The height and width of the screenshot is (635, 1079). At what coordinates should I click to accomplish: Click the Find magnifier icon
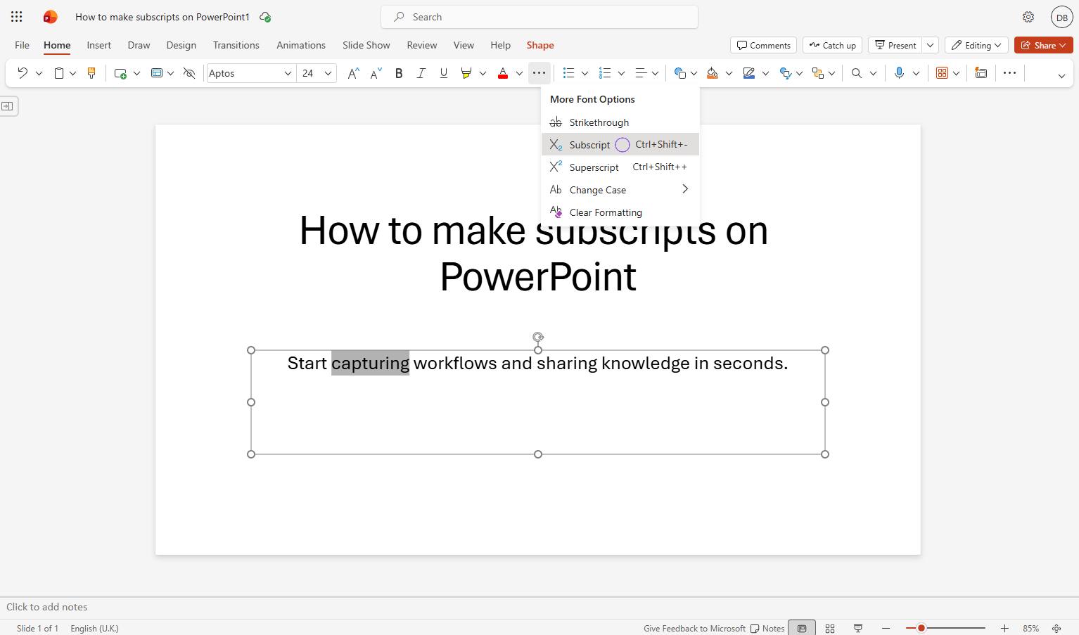[856, 73]
